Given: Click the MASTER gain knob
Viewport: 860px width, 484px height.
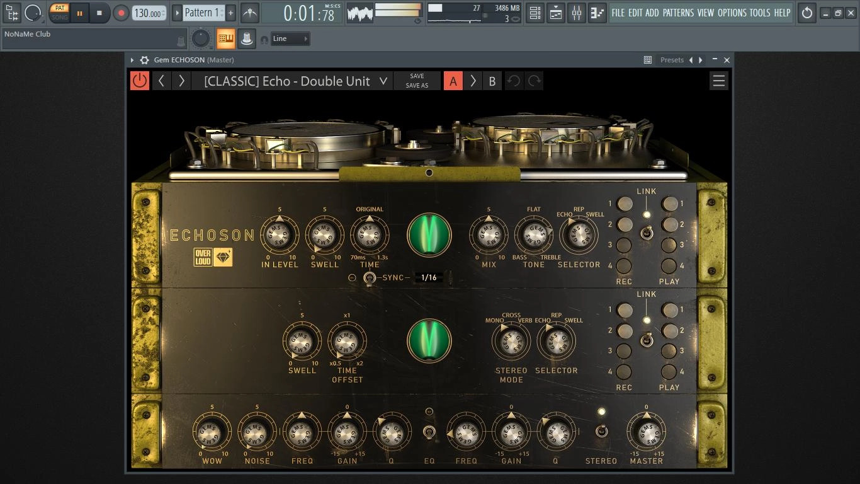Looking at the screenshot, I should (647, 432).
